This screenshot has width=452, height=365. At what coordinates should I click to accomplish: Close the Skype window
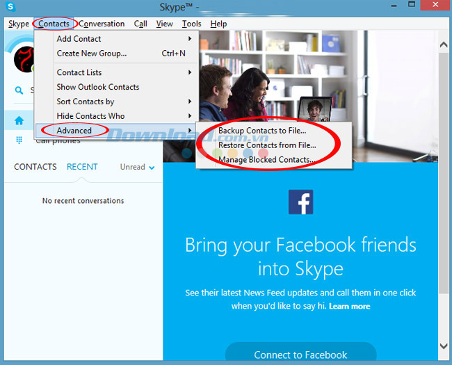pyautogui.click(x=435, y=5)
